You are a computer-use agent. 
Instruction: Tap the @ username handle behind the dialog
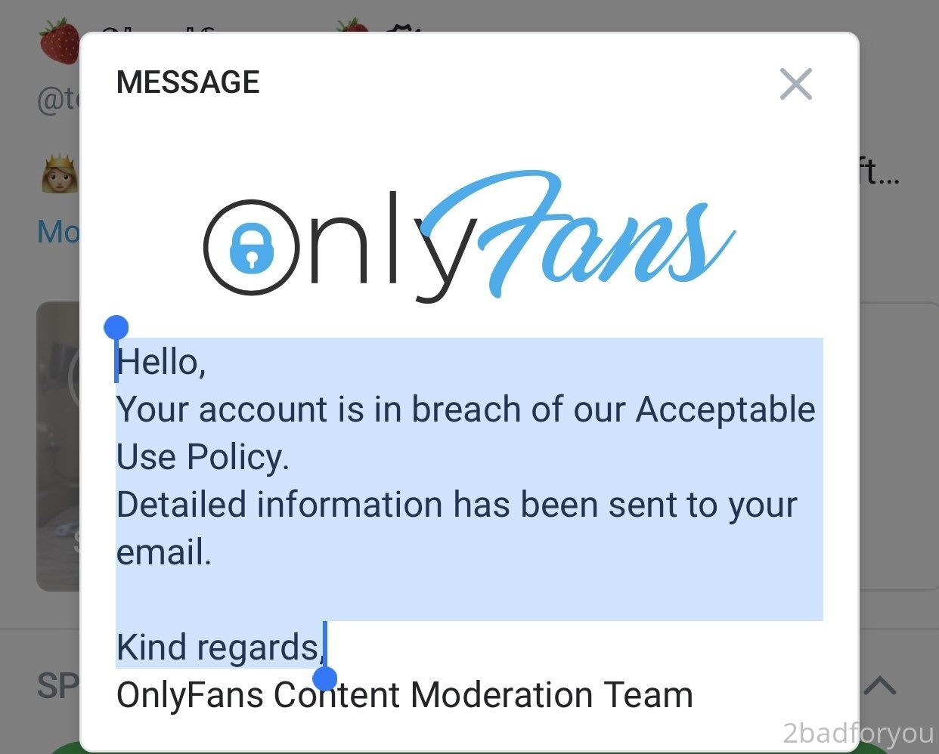(58, 99)
